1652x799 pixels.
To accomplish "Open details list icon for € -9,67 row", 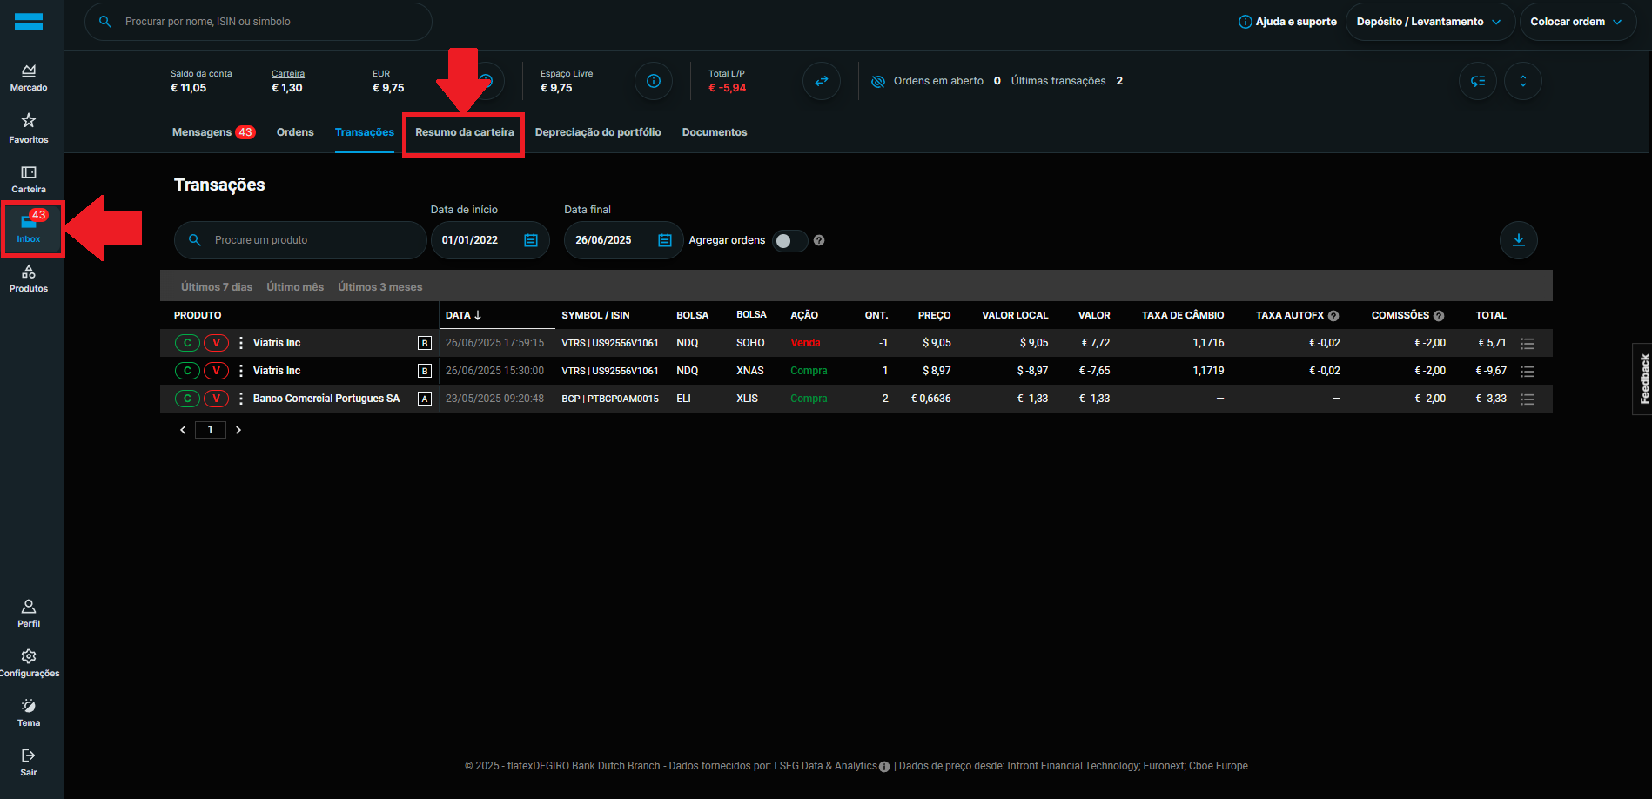I will tap(1528, 372).
